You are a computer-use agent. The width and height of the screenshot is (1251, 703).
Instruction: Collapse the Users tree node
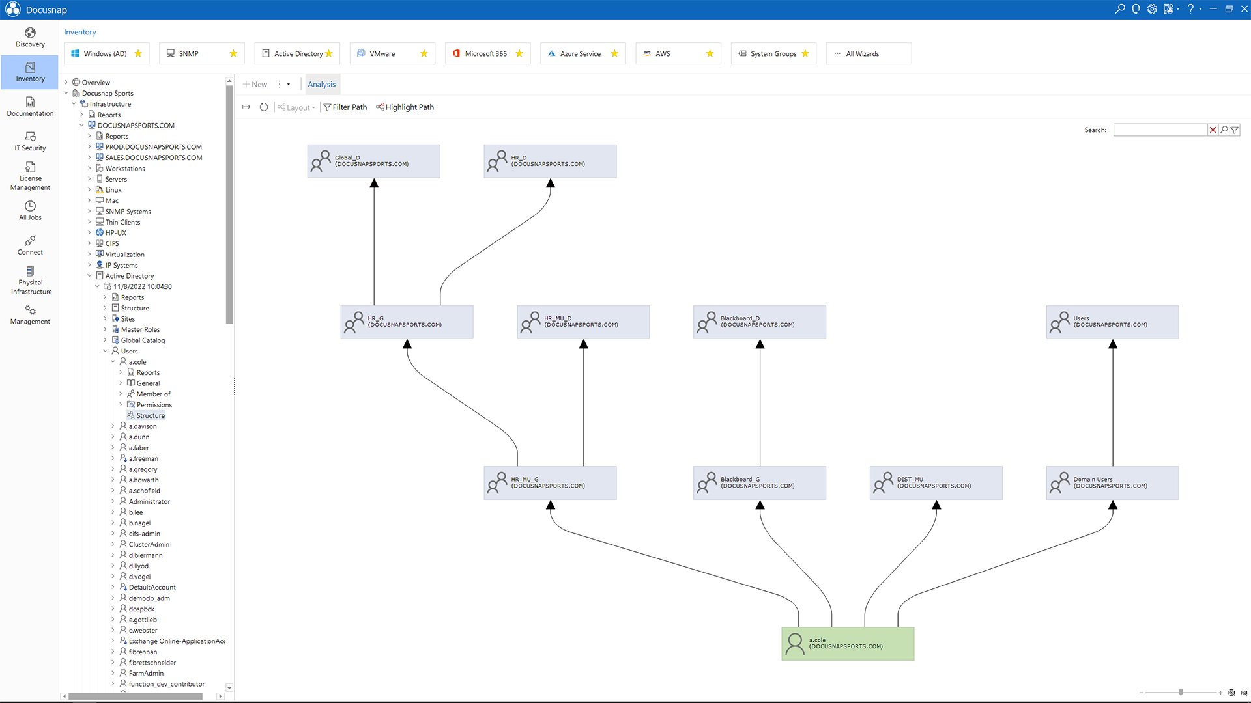coord(106,350)
